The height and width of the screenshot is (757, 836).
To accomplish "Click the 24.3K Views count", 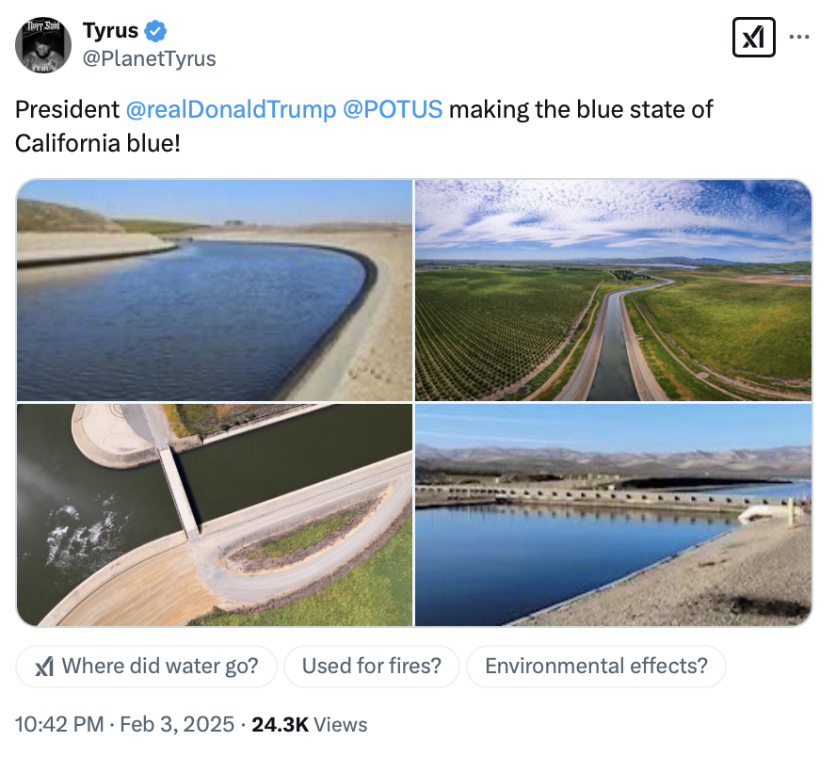I will coord(308,725).
